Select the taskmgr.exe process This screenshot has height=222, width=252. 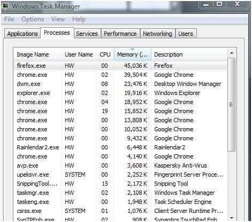120,193
